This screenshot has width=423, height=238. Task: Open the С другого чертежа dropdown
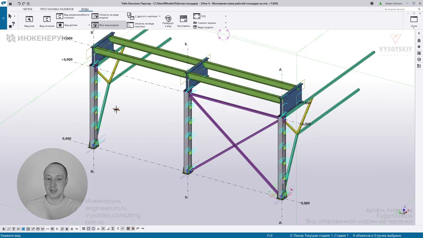144,16
